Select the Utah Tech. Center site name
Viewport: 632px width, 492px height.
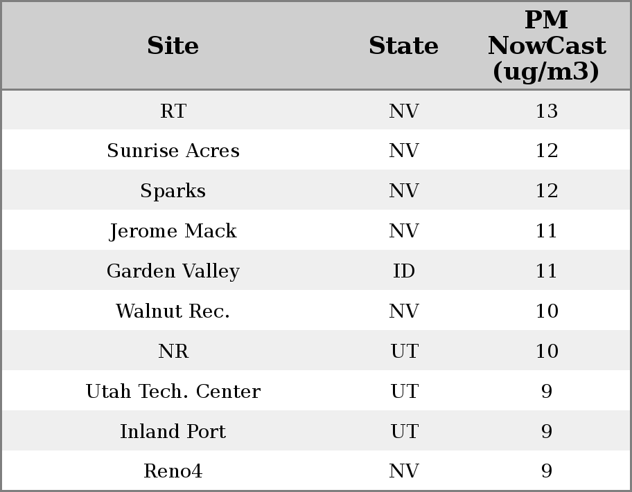173,392
